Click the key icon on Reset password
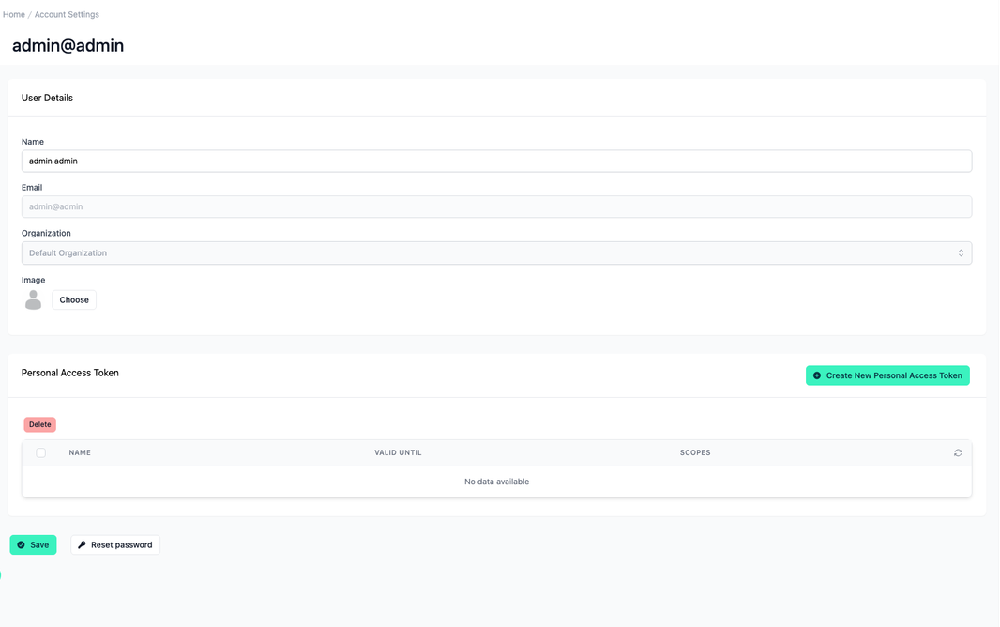Viewport: 1000px width, 627px height. pos(83,544)
